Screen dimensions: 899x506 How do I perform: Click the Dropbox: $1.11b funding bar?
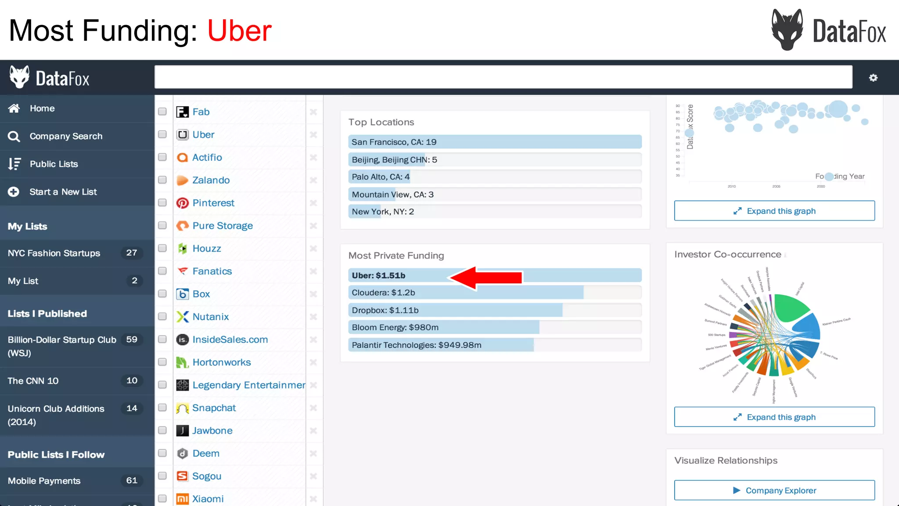click(495, 310)
